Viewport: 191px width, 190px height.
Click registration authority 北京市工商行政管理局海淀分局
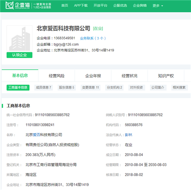pos(51,165)
